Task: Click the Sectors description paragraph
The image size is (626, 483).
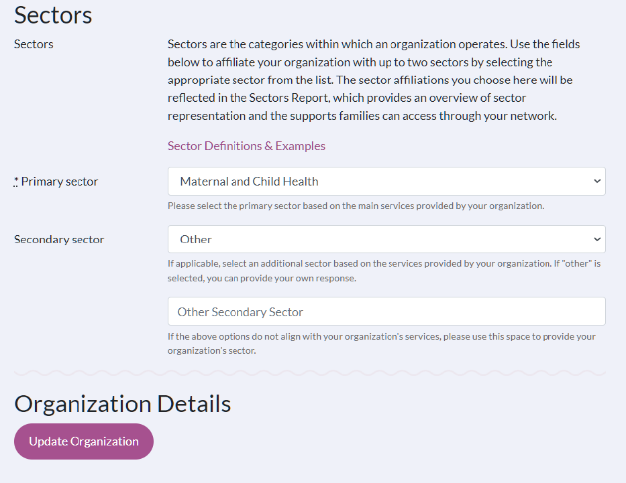Action: (373, 80)
